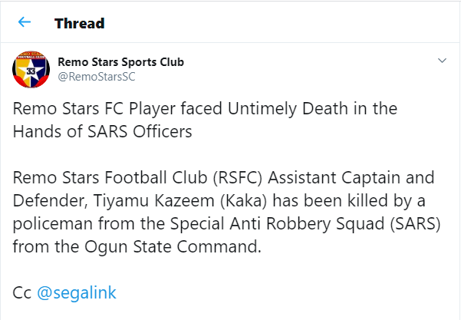Click the tweet headline's first line
Viewport: 461px width, 320px height.
click(x=205, y=108)
